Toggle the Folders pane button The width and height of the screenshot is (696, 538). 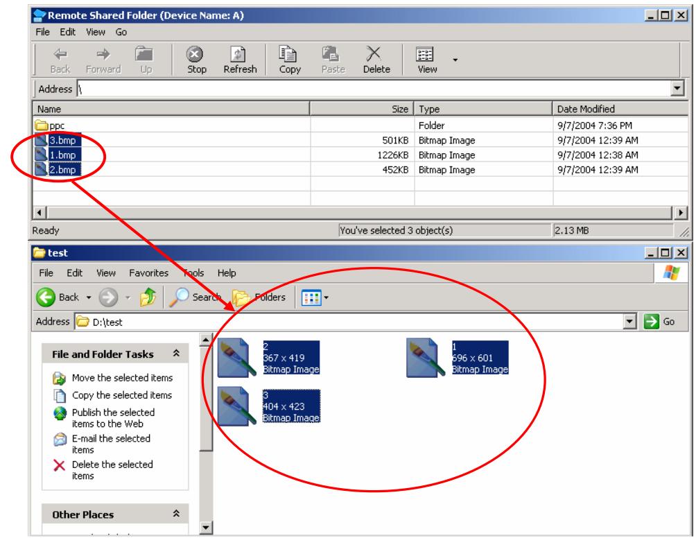click(259, 297)
